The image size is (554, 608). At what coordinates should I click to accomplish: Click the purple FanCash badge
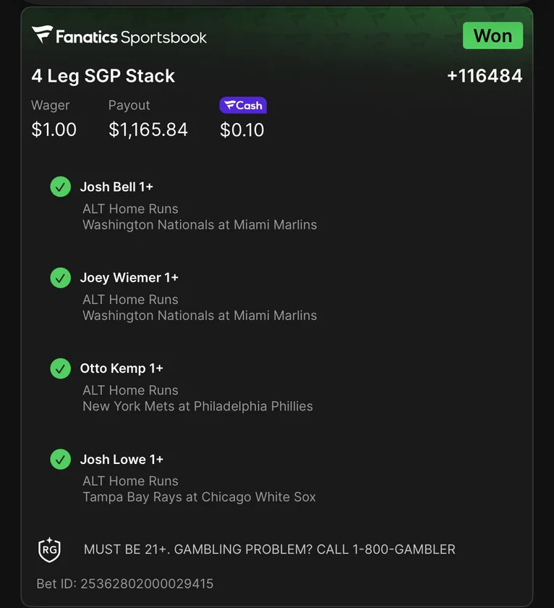coord(243,106)
